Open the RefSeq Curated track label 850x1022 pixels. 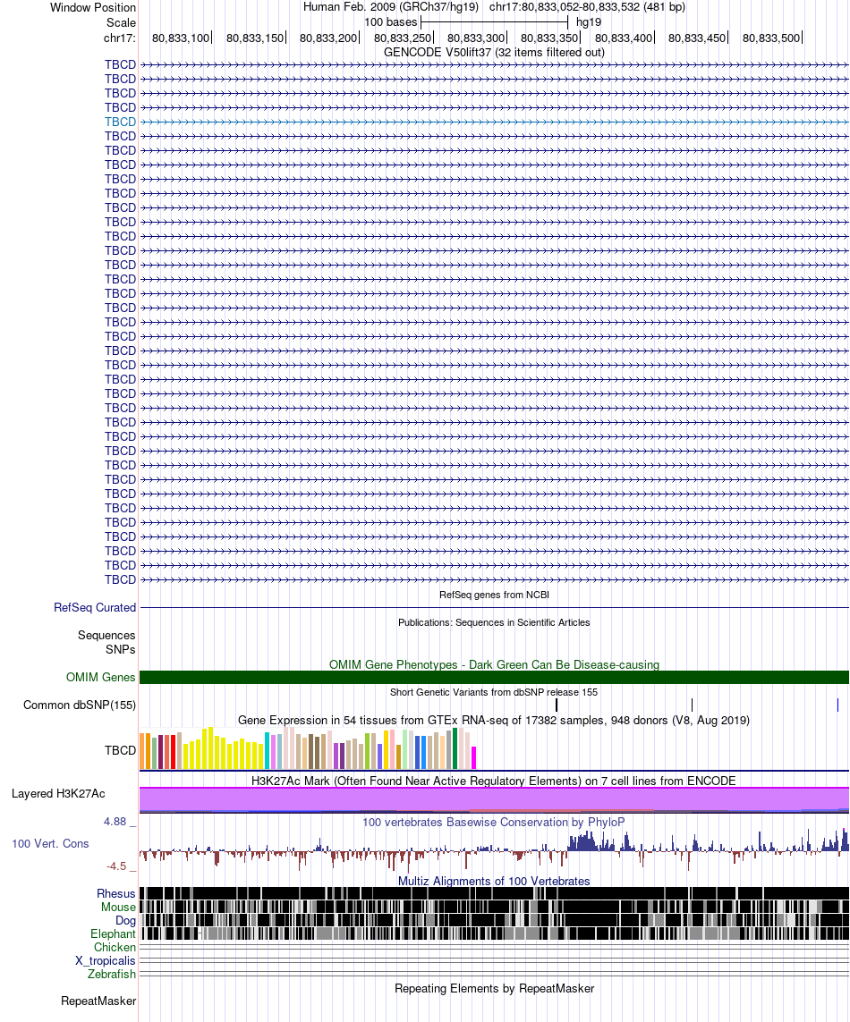coord(95,607)
